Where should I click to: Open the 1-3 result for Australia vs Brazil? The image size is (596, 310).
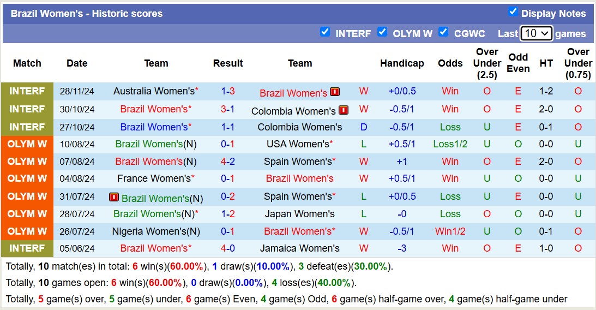228,91
